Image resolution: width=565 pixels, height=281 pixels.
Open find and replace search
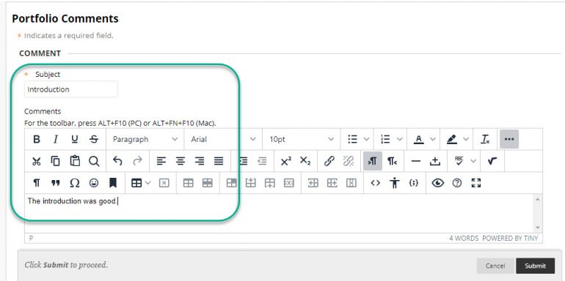pyautogui.click(x=94, y=161)
